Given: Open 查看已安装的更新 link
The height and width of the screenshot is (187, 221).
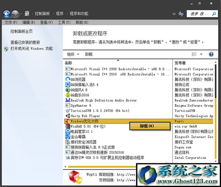Looking at the screenshot, I should click(25, 42).
